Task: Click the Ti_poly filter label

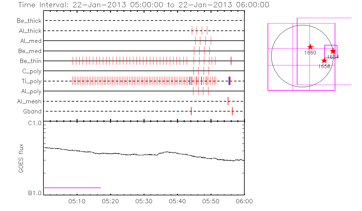Action: (31, 81)
